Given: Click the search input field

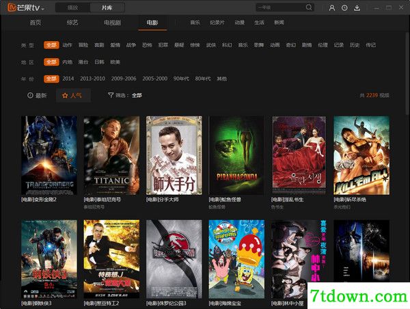Looking at the screenshot, I should coord(280,8).
